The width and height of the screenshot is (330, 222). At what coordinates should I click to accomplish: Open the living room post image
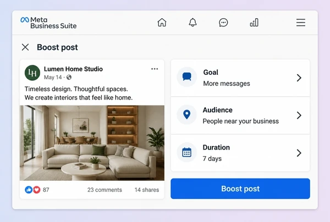coord(92,143)
